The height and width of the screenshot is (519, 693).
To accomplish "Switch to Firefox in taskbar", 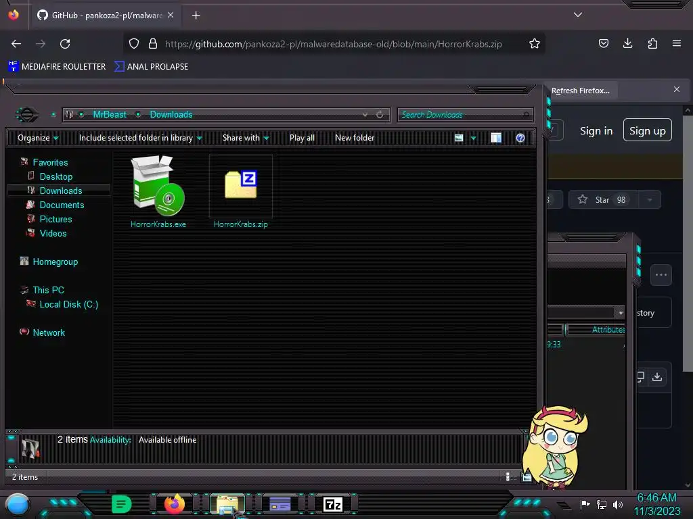I will click(174, 504).
